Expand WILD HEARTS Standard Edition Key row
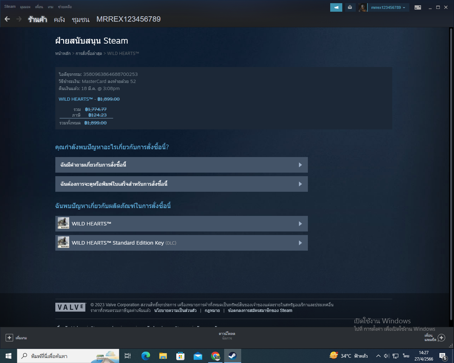Screen dimensions: 454x363 182,243
